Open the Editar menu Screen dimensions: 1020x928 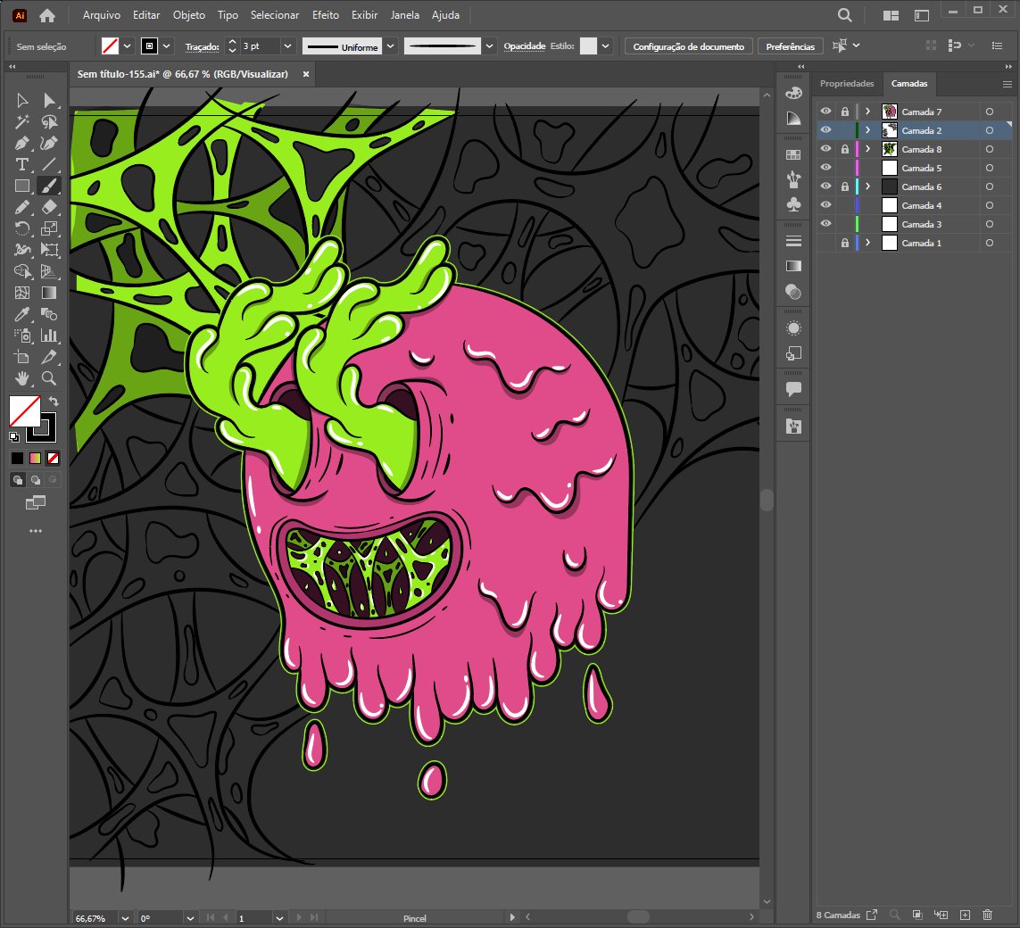tap(146, 15)
